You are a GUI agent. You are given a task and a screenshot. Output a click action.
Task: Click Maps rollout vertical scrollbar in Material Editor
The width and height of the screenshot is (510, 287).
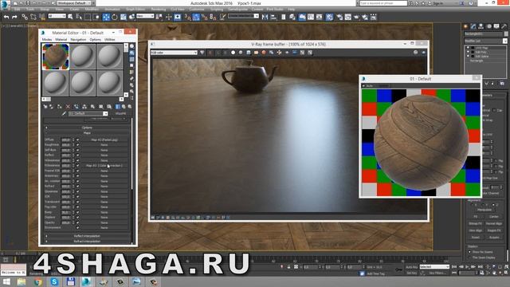tap(132, 155)
